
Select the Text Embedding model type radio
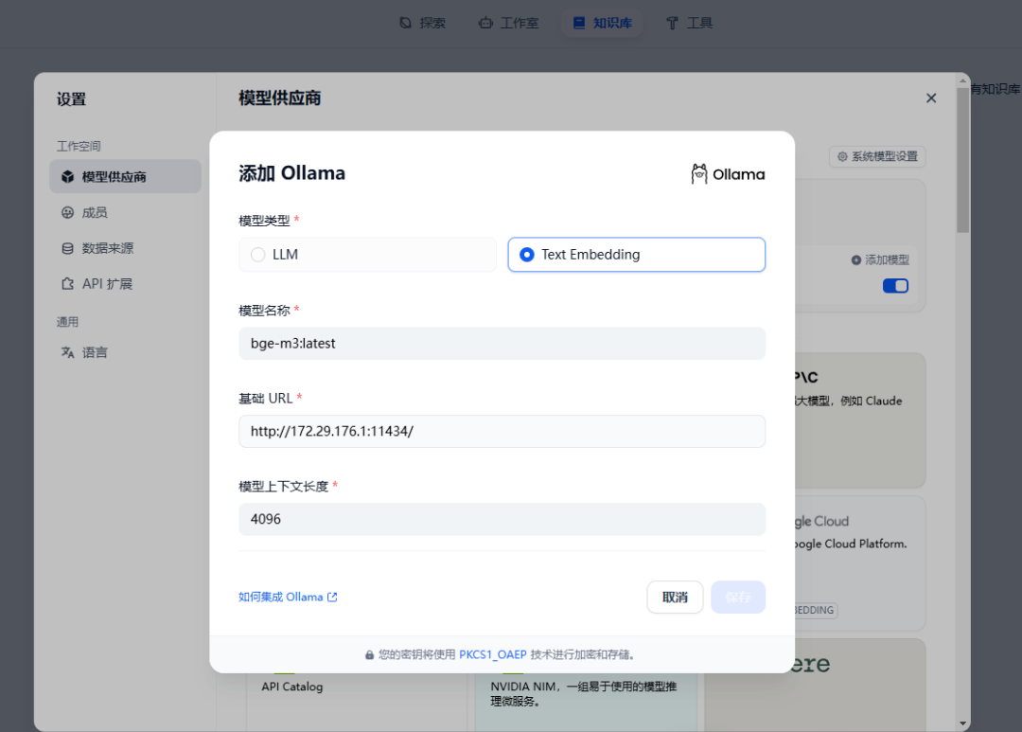[636, 255]
